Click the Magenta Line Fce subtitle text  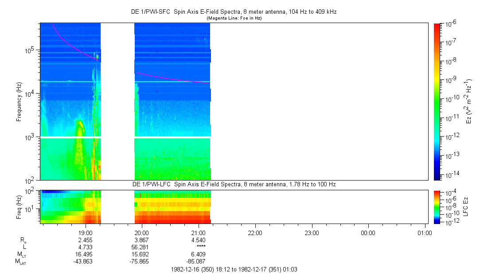(235, 18)
